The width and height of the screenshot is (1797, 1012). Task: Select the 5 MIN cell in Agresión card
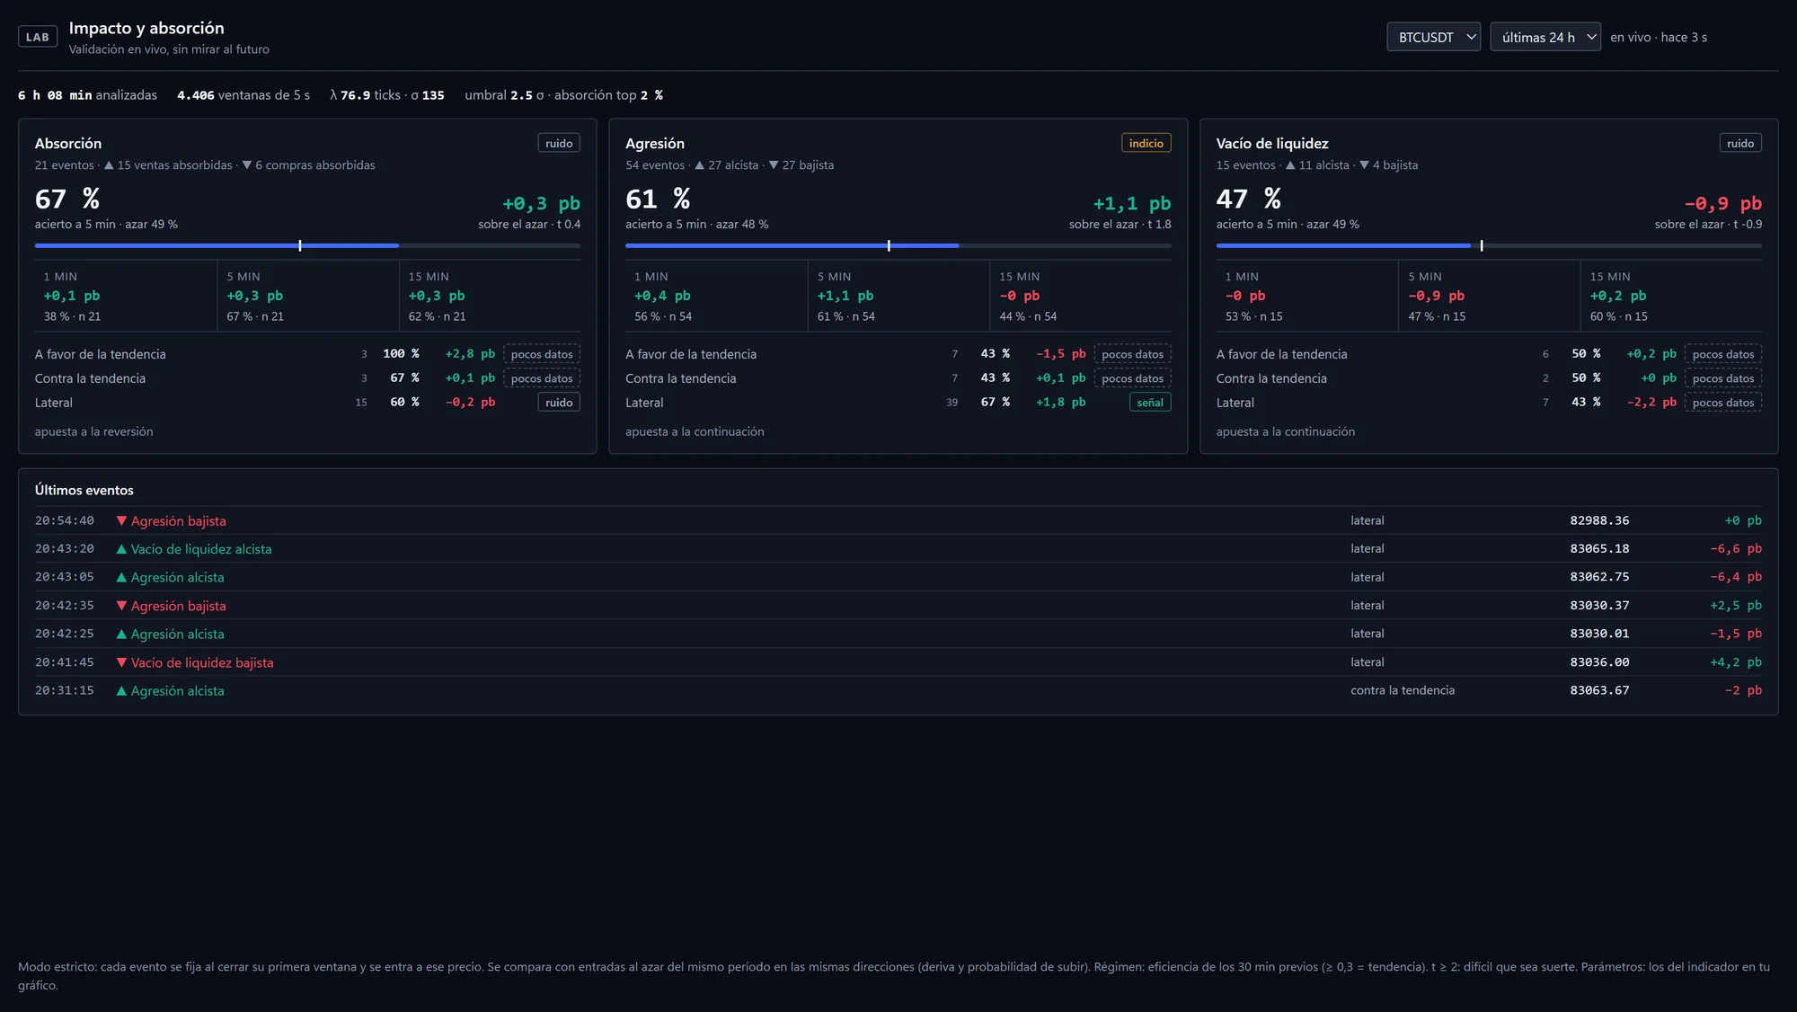(898, 296)
